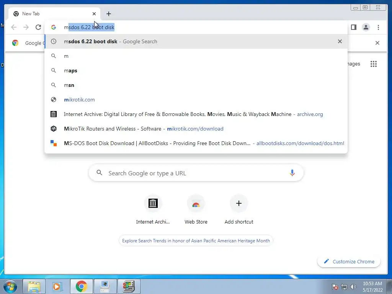
Task: Reload the current page
Action: (38, 27)
